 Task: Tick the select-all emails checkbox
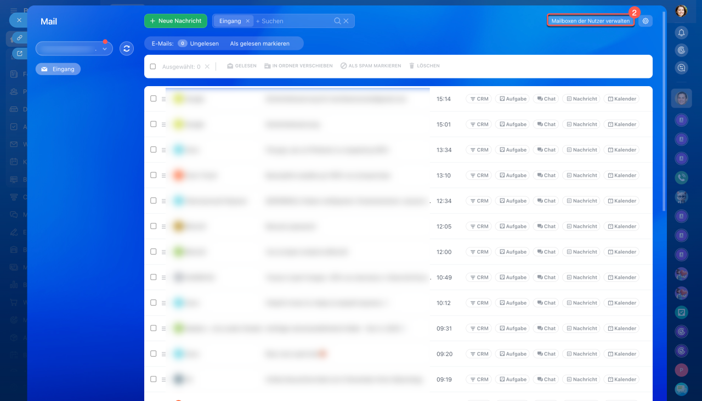click(153, 66)
